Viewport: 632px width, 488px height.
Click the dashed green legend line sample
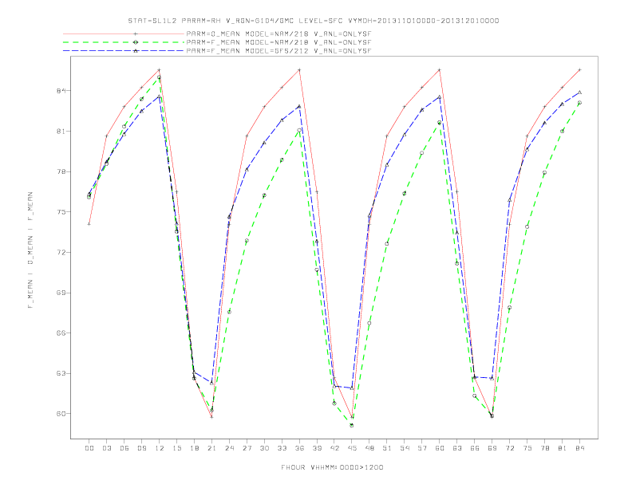[x=124, y=42]
